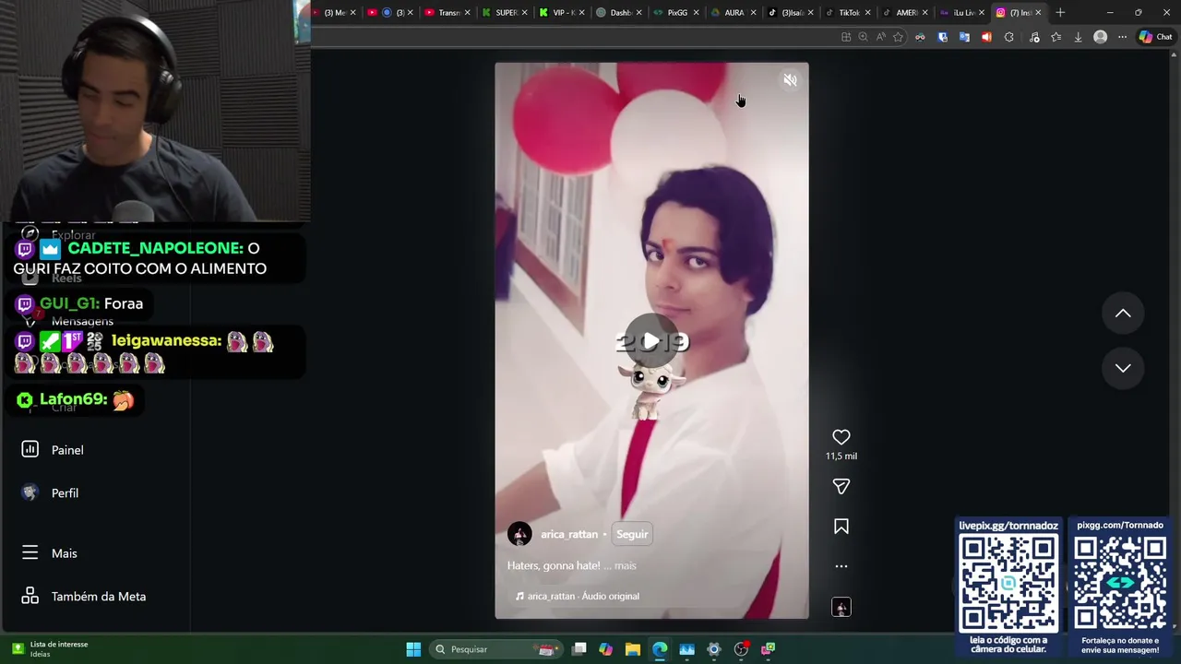Open the browser zoom magnifier icon
The height and width of the screenshot is (664, 1181).
tap(863, 37)
